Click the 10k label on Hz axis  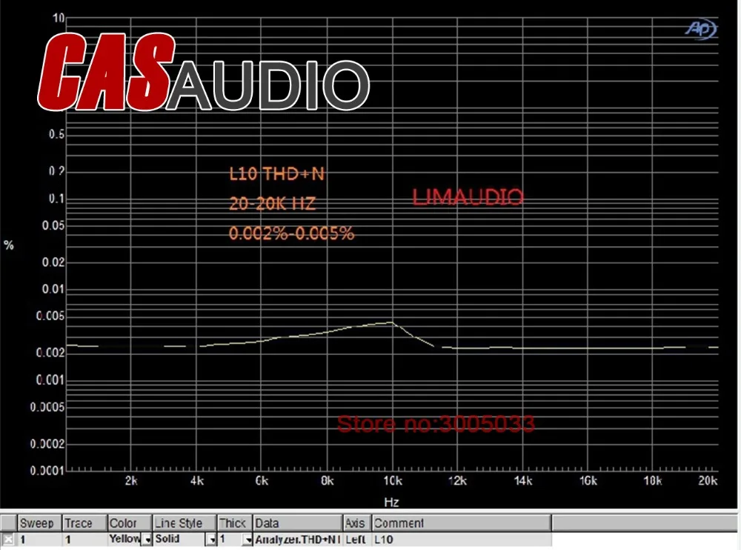[x=393, y=481]
